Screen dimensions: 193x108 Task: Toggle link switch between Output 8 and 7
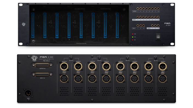click(71, 58)
